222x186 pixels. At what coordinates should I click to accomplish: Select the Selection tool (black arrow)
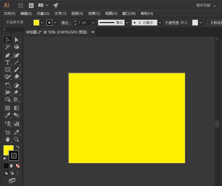[x=8, y=40]
